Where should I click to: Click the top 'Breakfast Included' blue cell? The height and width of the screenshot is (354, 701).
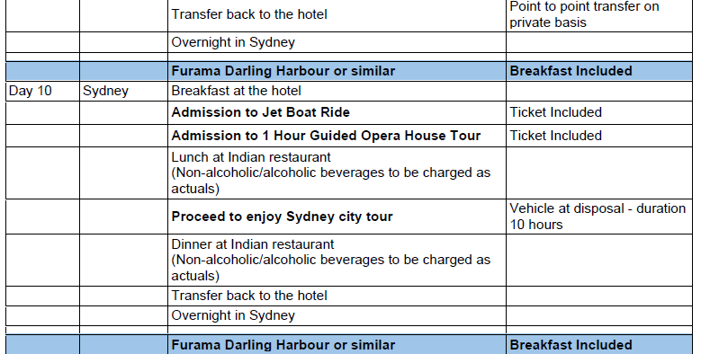(x=599, y=71)
